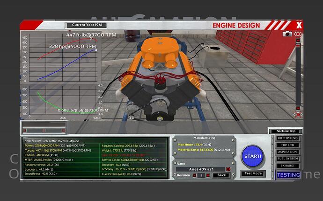Click the reset view icon below slider
Image resolution: width=323 pixels, height=201 pixels.
pos(297,114)
